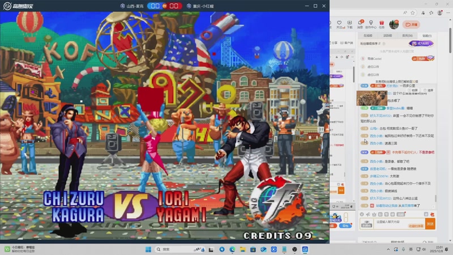Click the 清屏 clear screen button
This screenshot has width=453, height=255.
click(429, 90)
